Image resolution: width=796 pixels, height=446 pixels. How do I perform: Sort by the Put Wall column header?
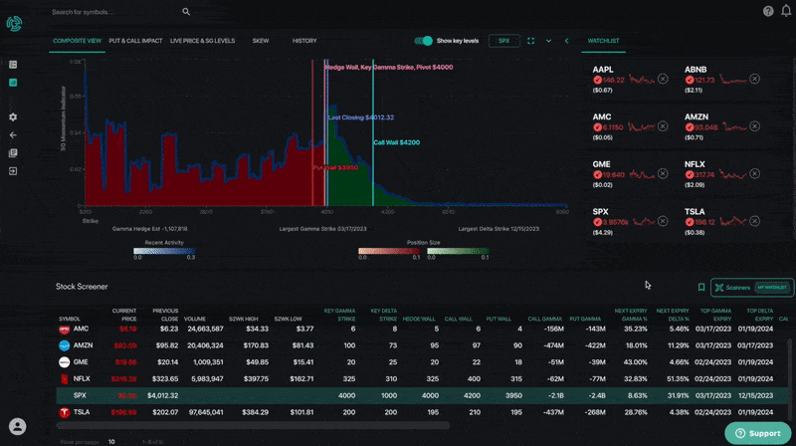point(498,319)
